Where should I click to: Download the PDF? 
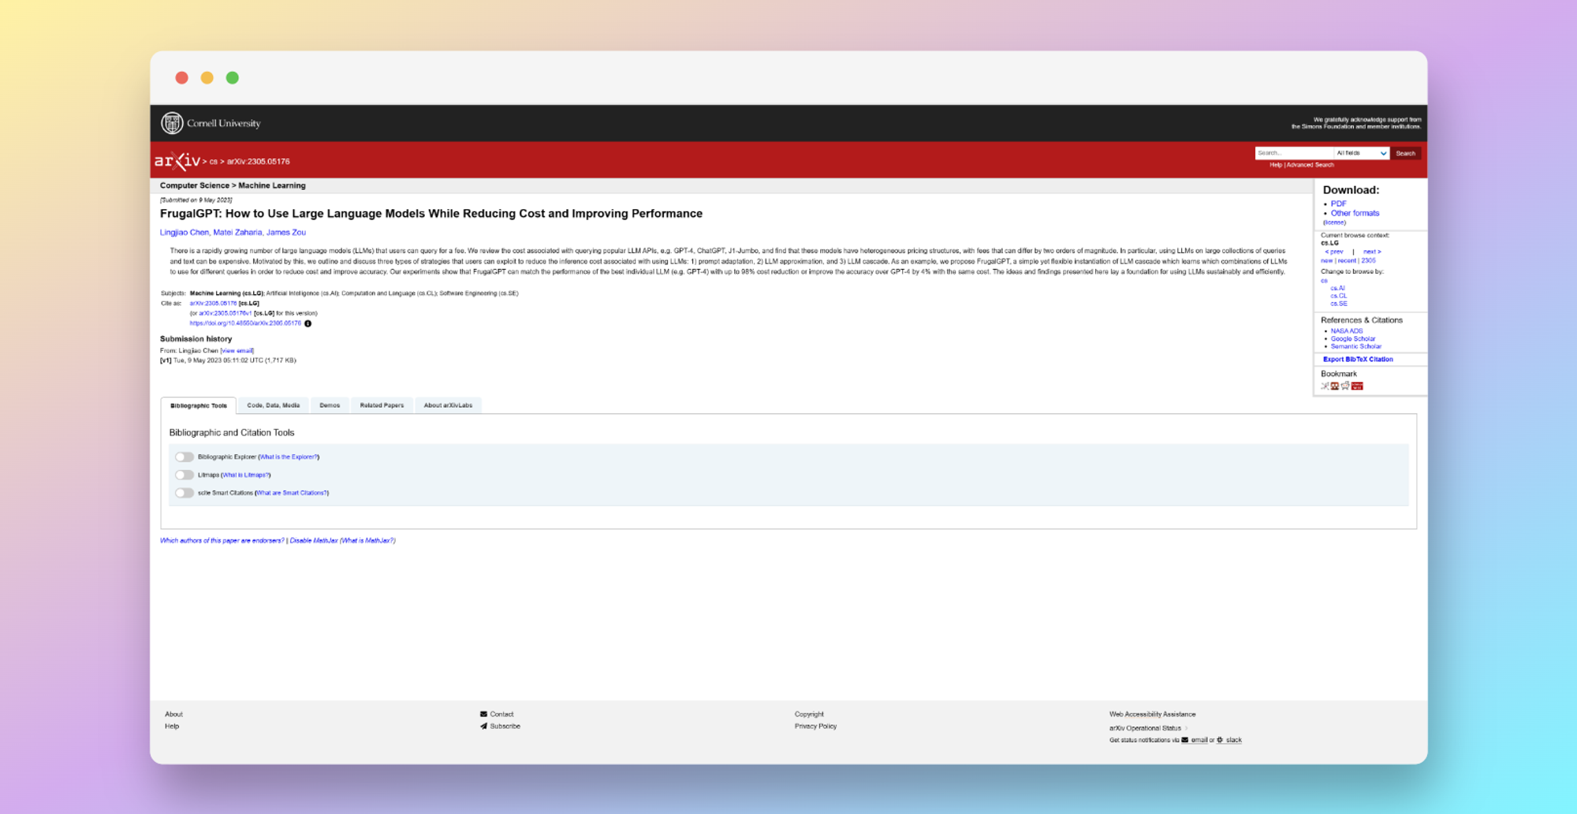coord(1339,203)
